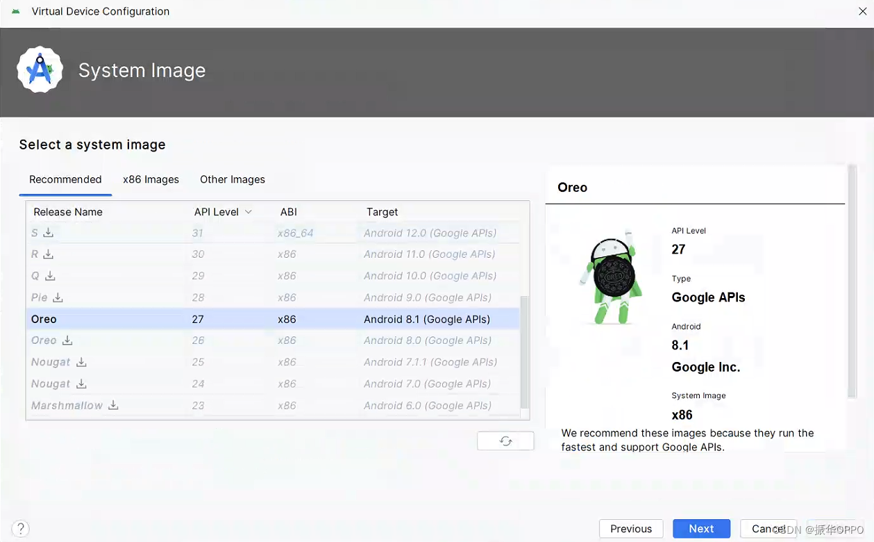
Task: Select the Android 8.0 (Google APIs) row
Action: (273, 340)
